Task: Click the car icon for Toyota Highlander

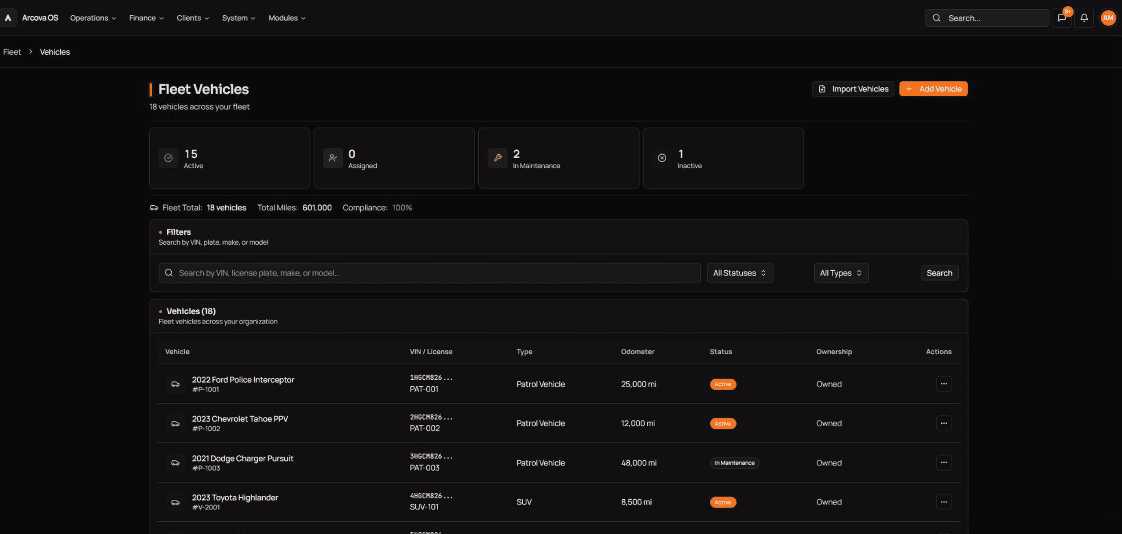Action: [175, 502]
